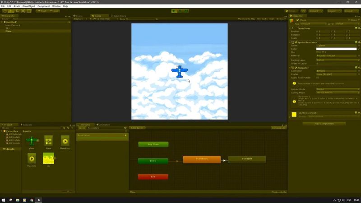The image size is (361, 203).
Task: Open Controller object picker circle
Action: coord(359,71)
